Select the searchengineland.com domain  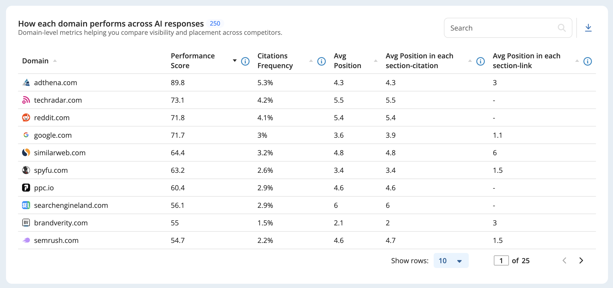71,205
